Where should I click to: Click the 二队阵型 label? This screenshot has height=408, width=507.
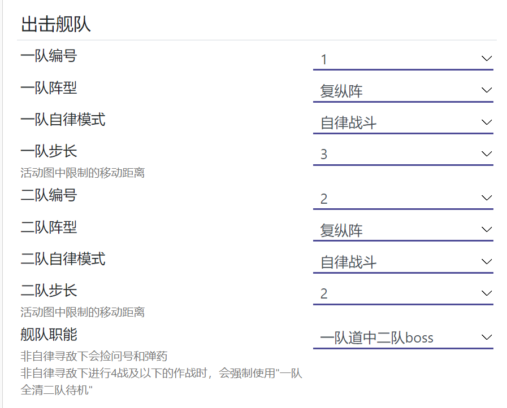(x=49, y=227)
